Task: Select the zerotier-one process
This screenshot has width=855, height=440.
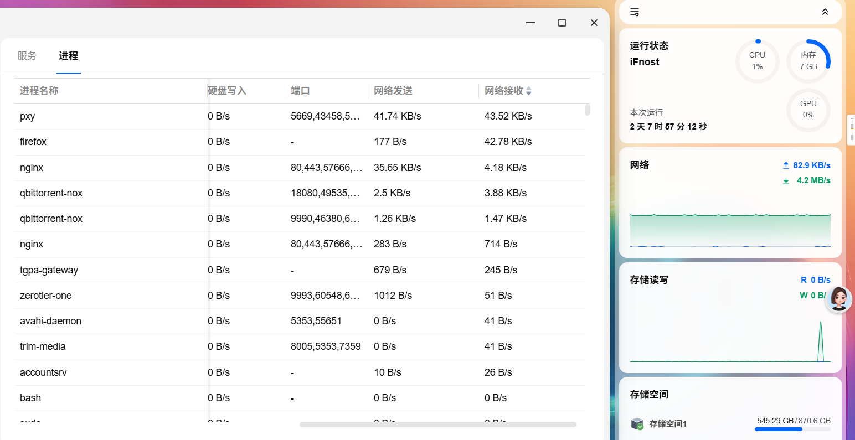Action: tap(300, 296)
